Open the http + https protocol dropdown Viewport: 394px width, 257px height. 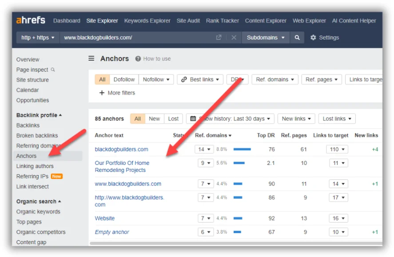coord(38,37)
